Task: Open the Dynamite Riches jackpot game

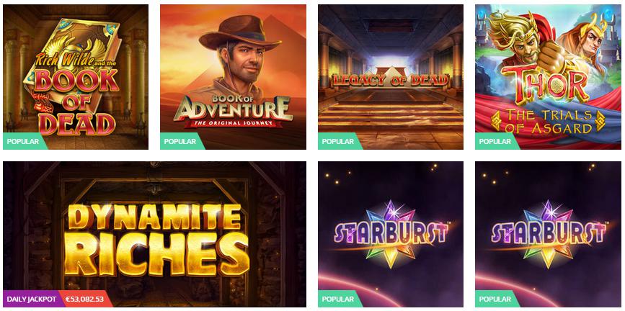Action: (155, 234)
